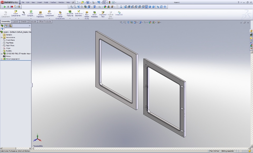Switch to the Evaluate tab
This screenshot has height=153, width=253.
(33, 21)
